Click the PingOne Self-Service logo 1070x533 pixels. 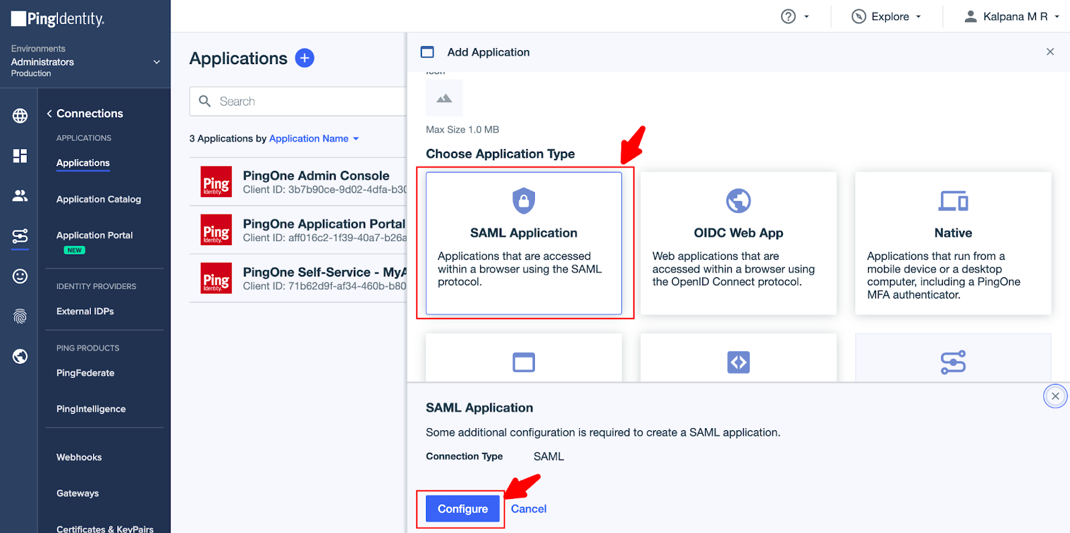[216, 278]
